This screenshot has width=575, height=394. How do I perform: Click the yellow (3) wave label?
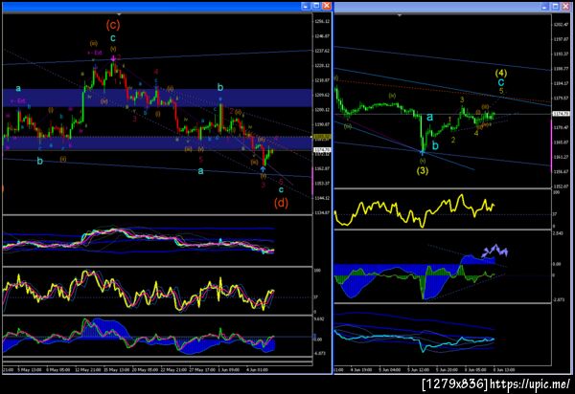tap(422, 170)
